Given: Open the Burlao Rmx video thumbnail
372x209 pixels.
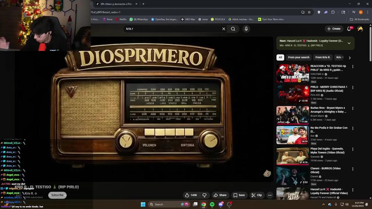Looking at the screenshot, I should click(293, 115).
